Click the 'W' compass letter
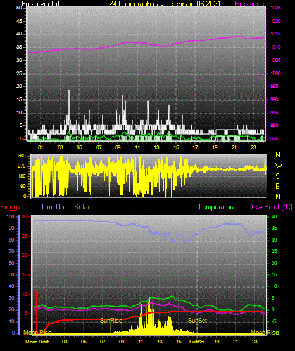Screen dimensions: 295x351 [279, 166]
